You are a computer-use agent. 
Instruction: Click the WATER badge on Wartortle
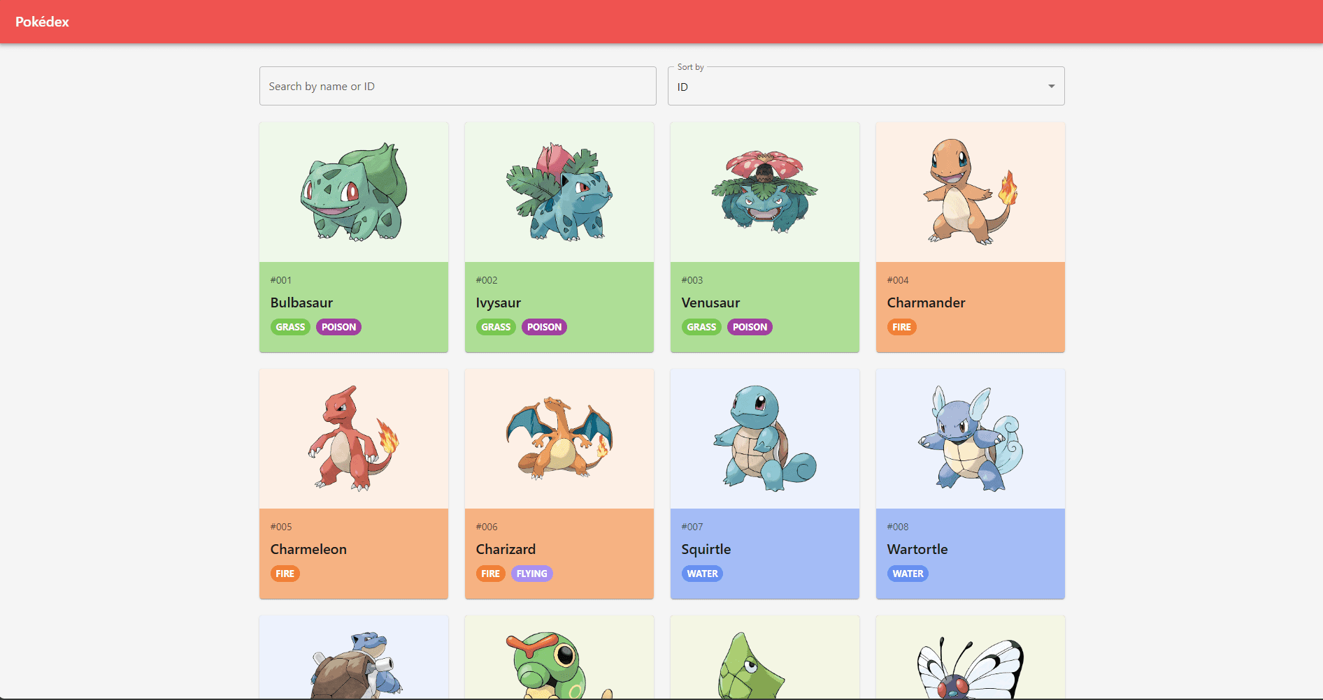[907, 573]
